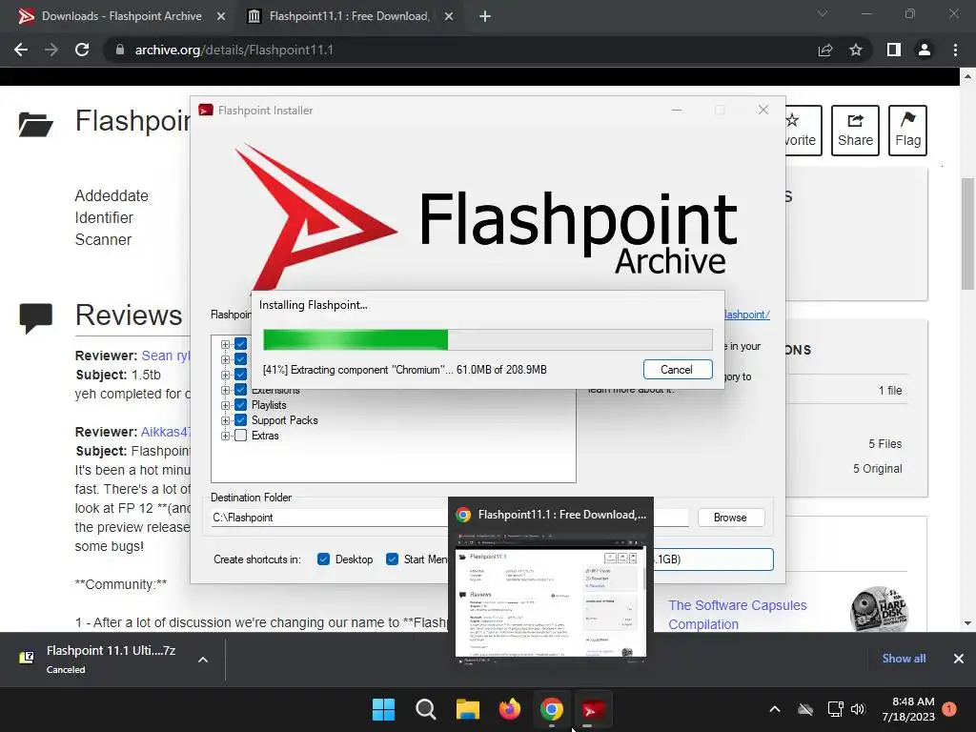Viewport: 976px width, 732px height.
Task: Go back in browser history
Action: pyautogui.click(x=21, y=50)
